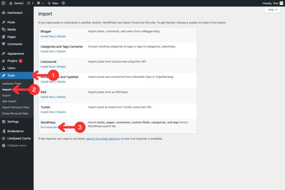
Task: Click the Users person icon
Action: click(3, 68)
